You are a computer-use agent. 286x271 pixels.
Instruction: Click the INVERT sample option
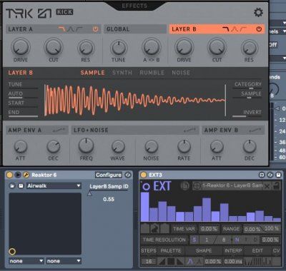pyautogui.click(x=252, y=112)
